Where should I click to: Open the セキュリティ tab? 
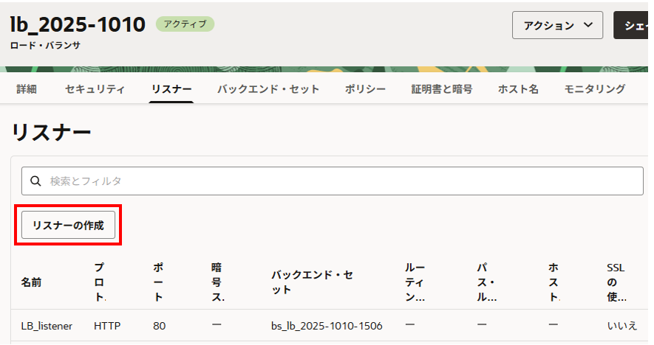(x=95, y=89)
